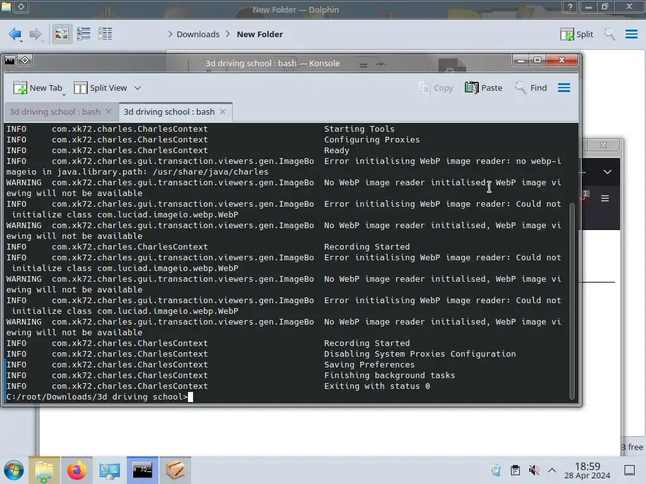
Task: Open file manager from taskbar
Action: (x=44, y=470)
